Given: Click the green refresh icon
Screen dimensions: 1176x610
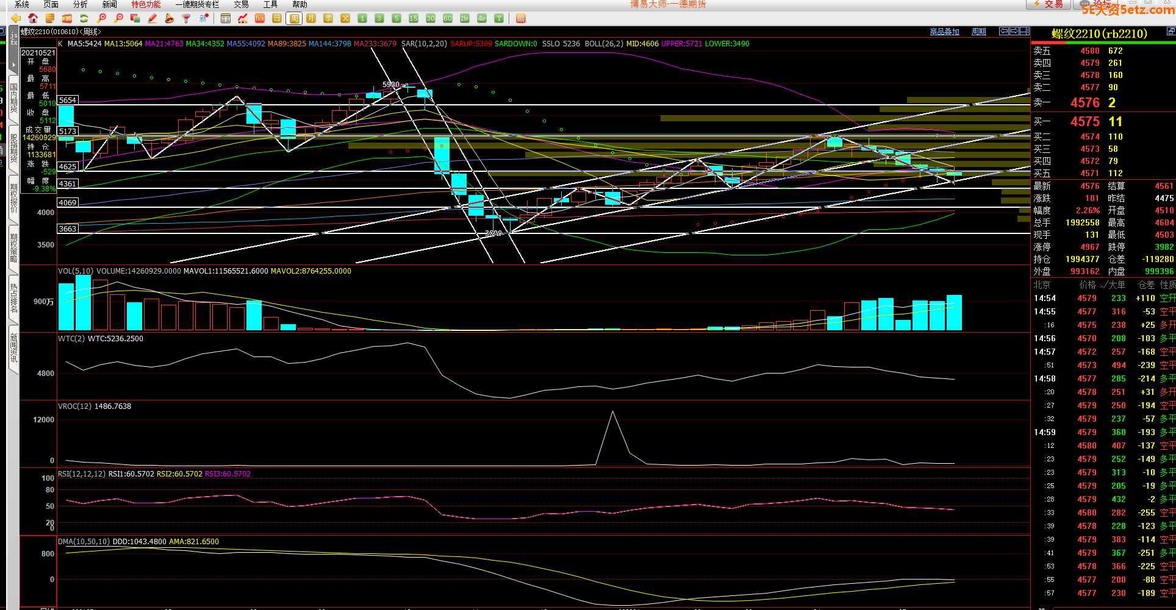Looking at the screenshot, I should click(84, 19).
